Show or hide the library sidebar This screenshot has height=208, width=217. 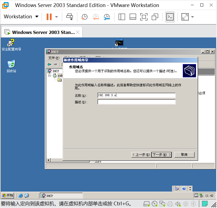tap(122, 17)
